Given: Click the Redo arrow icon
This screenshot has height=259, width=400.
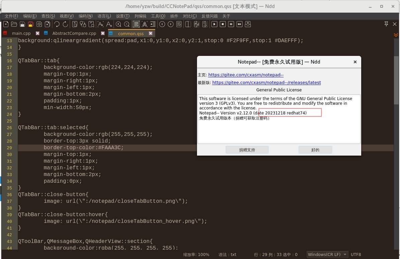Looking at the screenshot, I should click(x=65, y=24).
